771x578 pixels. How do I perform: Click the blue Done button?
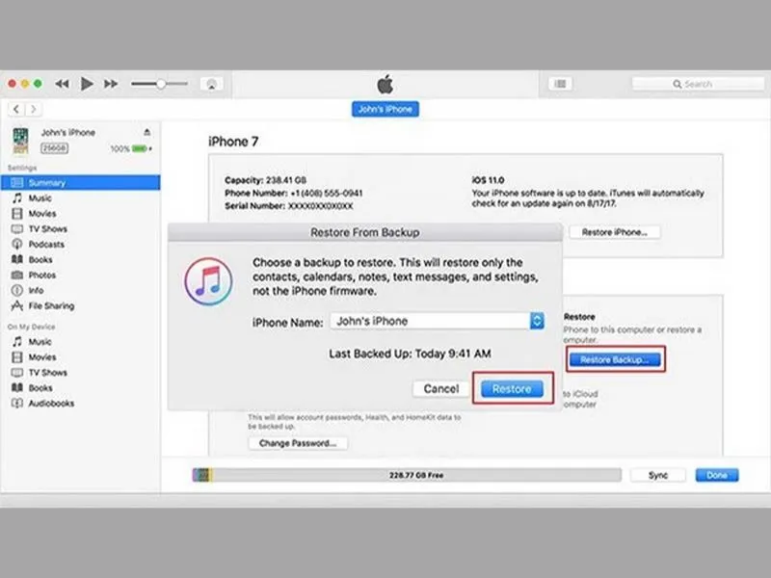click(x=717, y=475)
